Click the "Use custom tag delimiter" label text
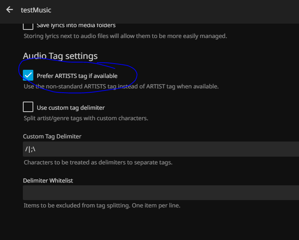The height and width of the screenshot is (240, 299). point(70,108)
